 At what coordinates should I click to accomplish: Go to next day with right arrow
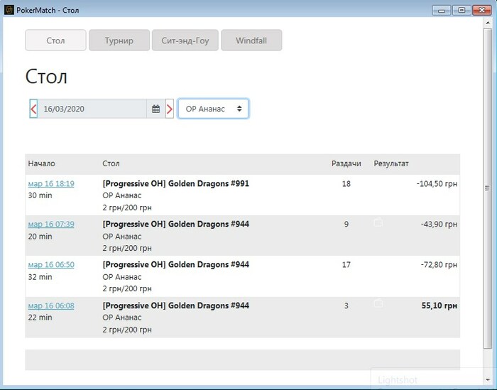click(170, 109)
